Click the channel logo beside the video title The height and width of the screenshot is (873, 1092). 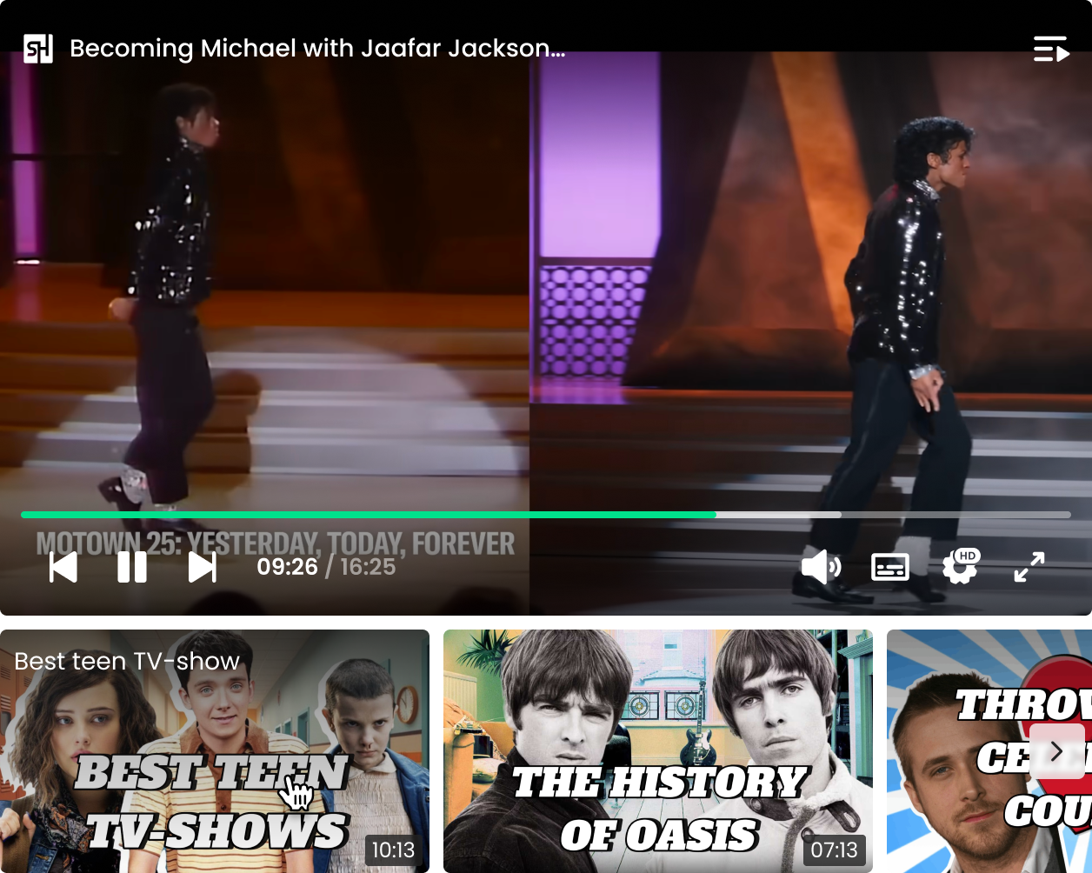coord(38,49)
